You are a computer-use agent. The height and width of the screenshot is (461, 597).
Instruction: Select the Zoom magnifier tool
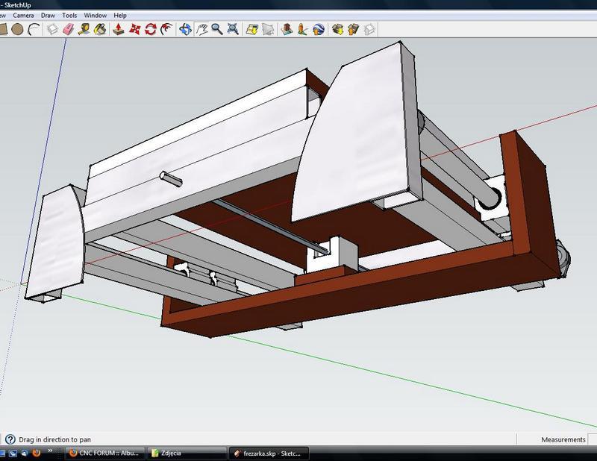click(x=217, y=29)
